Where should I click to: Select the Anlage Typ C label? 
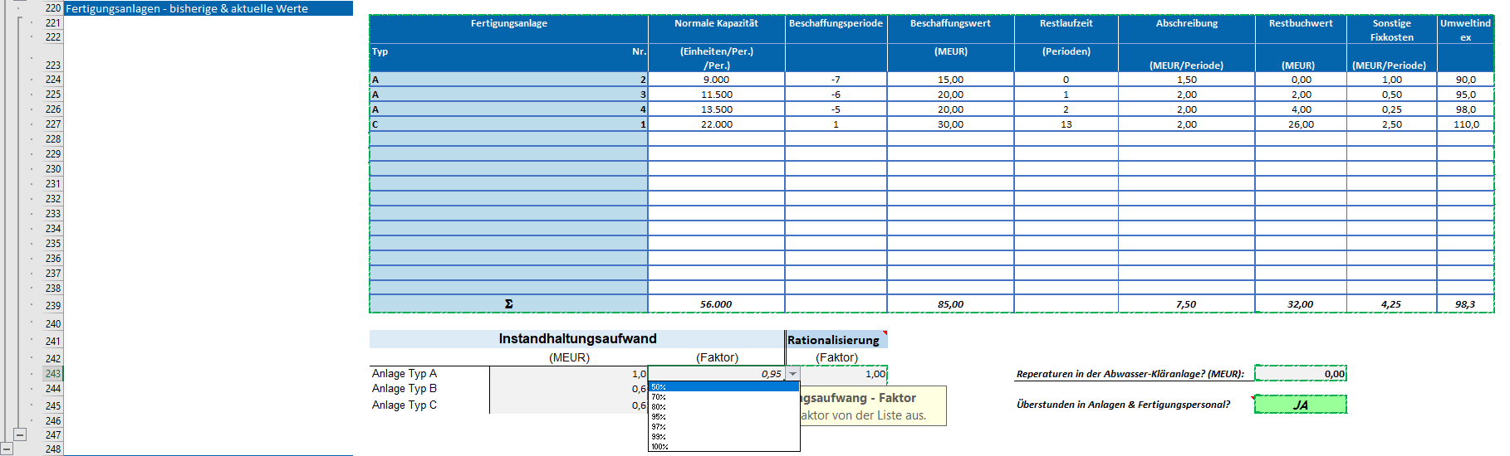point(404,405)
